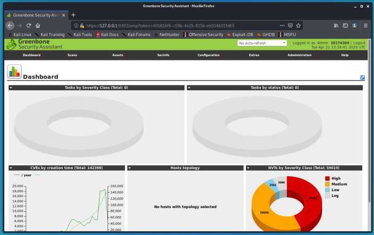
Task: Bookmark this page with the star icon
Action: tap(298, 25)
